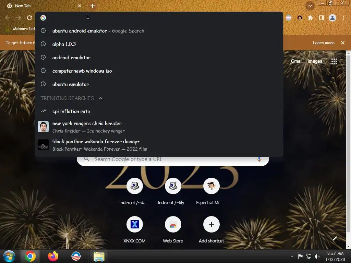Select black panther wakanda forever disney+ suggestion
This screenshot has width=351, height=263.
[x=159, y=145]
